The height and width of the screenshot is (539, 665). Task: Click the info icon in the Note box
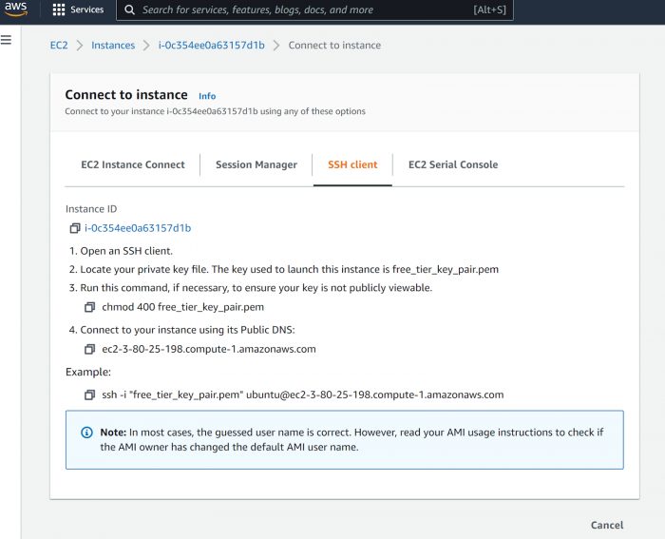tap(87, 433)
